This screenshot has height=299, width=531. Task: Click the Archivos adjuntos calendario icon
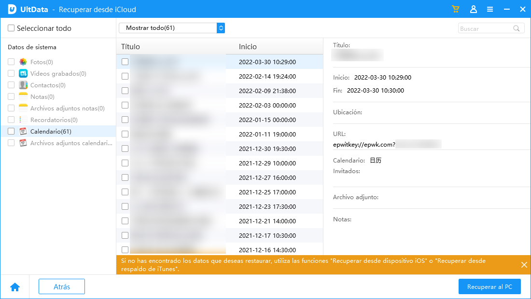pyautogui.click(x=23, y=143)
